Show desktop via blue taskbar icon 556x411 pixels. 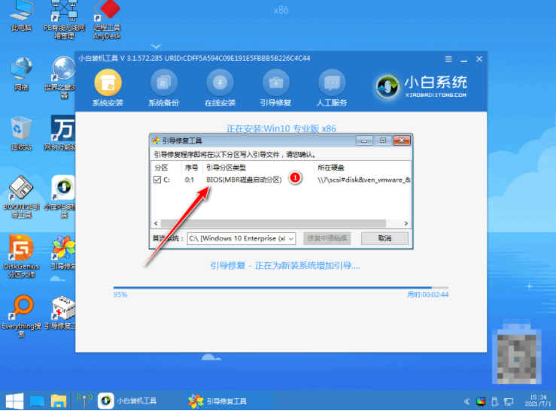37,401
